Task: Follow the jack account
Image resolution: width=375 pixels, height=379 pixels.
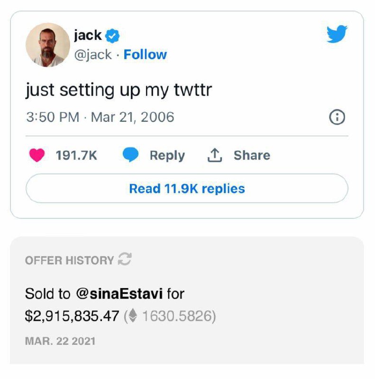Action: (145, 54)
